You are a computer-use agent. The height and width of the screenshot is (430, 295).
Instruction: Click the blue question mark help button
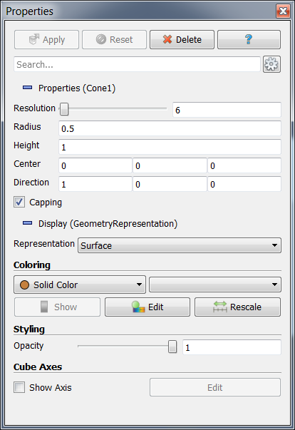tap(249, 39)
